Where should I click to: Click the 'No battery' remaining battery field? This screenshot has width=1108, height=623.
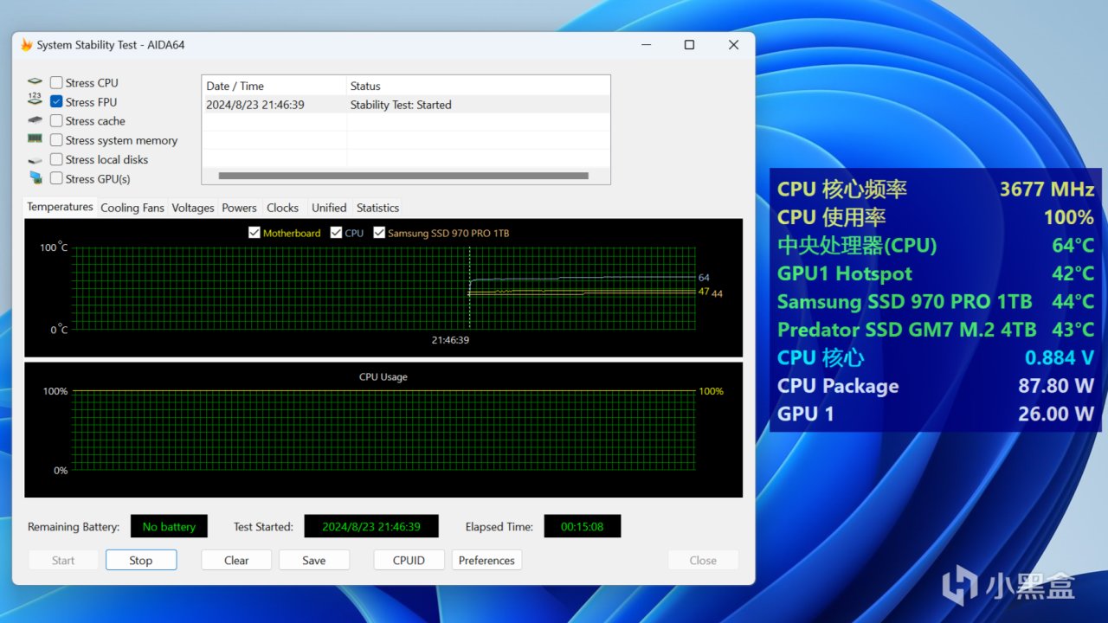170,526
